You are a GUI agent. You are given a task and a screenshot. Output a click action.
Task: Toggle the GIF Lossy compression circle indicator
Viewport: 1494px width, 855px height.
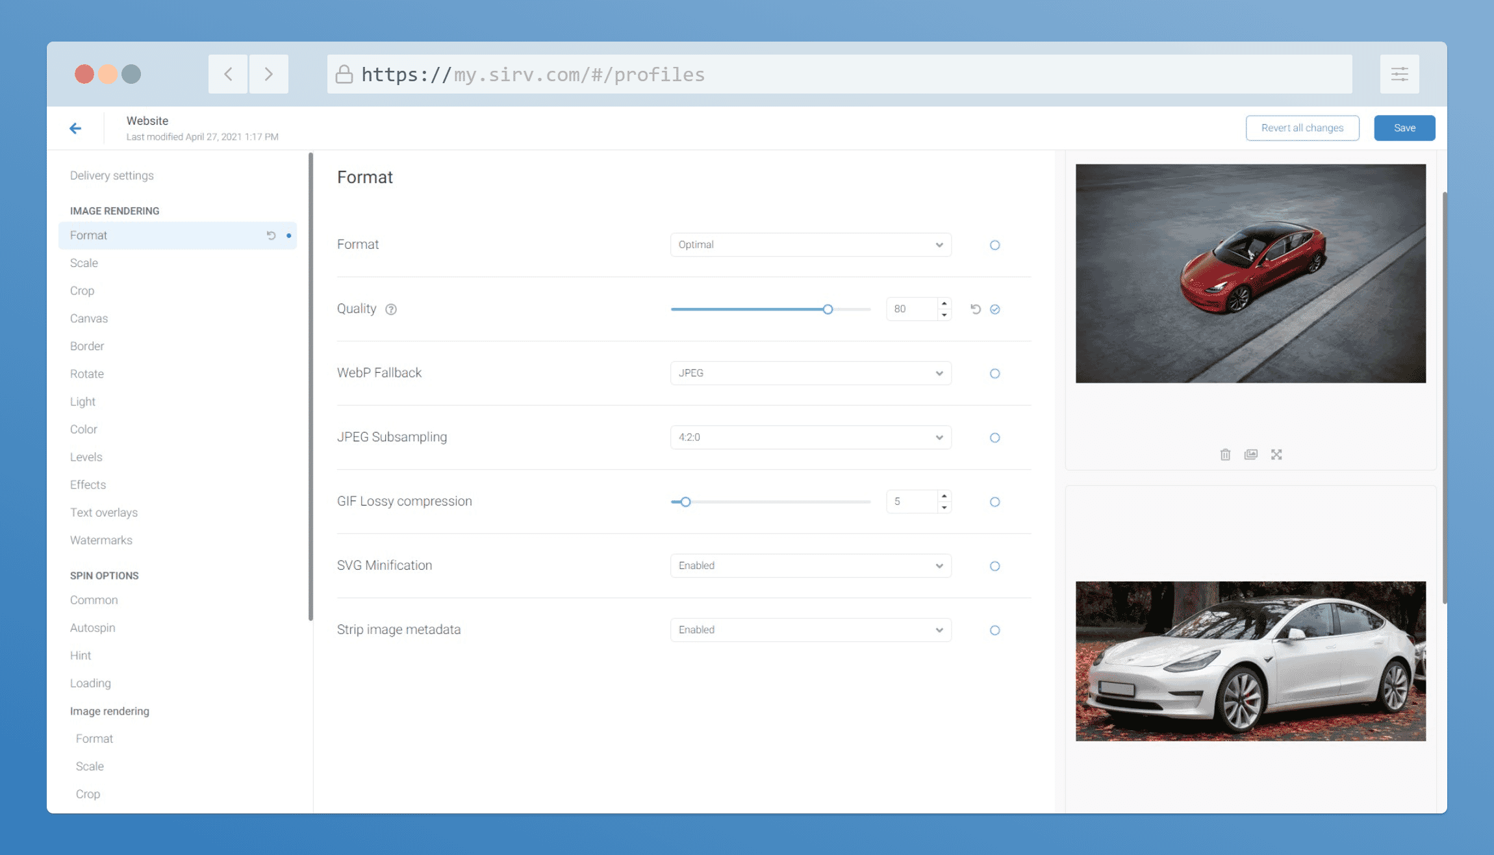[994, 502]
